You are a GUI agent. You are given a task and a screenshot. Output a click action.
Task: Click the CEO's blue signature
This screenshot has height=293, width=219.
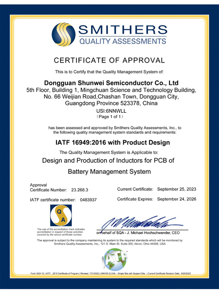click(141, 223)
